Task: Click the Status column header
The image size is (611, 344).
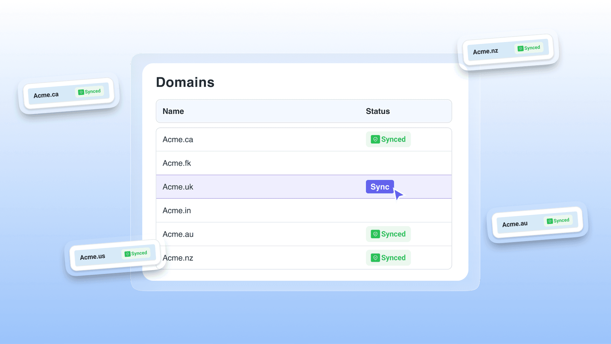Action: click(378, 111)
